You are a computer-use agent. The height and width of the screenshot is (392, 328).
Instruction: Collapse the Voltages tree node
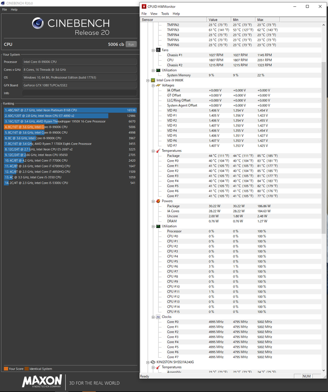[x=153, y=85]
